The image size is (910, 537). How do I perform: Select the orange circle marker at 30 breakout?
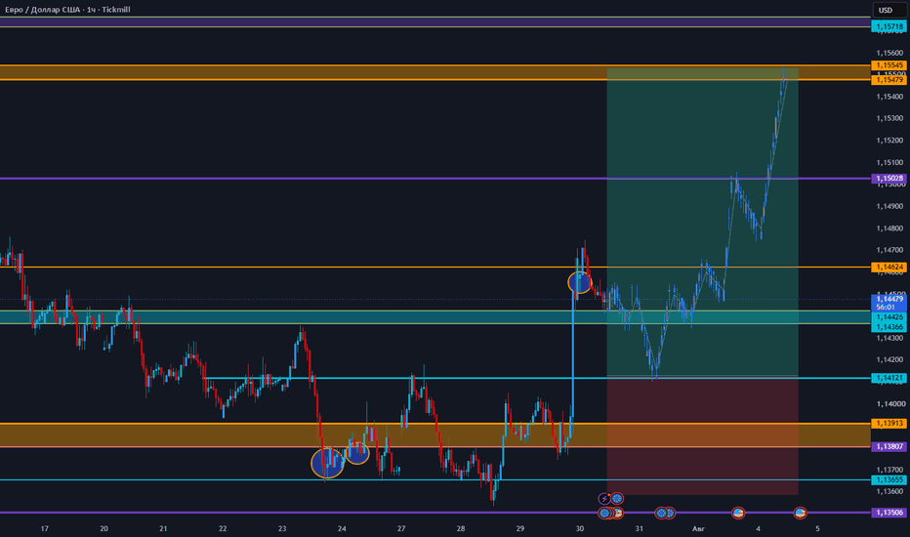click(x=579, y=283)
